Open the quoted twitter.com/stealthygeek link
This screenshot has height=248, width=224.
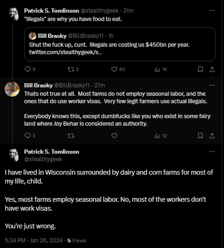66,52
